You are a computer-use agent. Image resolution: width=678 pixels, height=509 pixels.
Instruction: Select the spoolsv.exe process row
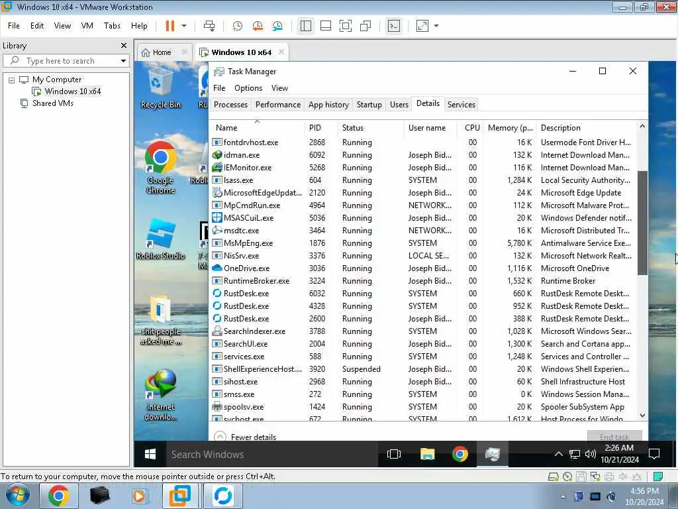tap(424, 407)
